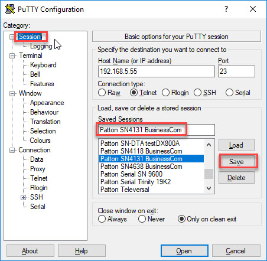This screenshot has height=261, width=267.
Task: Select session Patton Televersal
Action: pyautogui.click(x=151, y=190)
